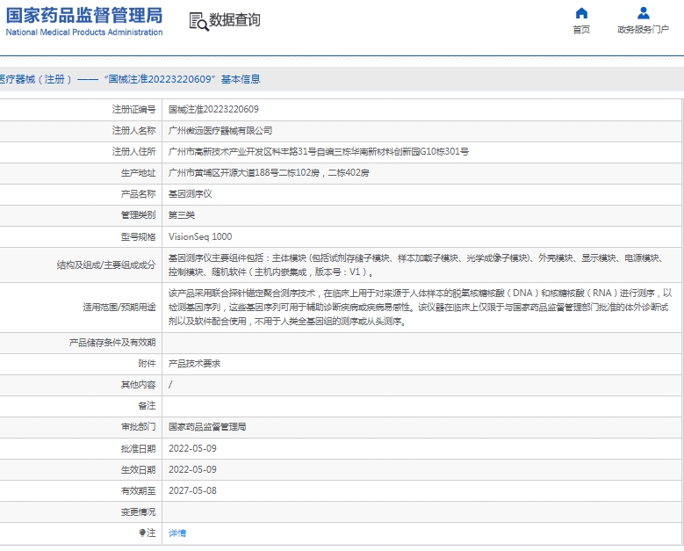Click the 审批部门 label
Viewport: 684px width, 551px height.
coord(138,426)
